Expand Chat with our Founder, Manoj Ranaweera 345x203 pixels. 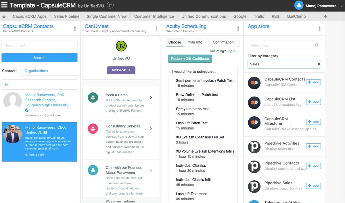pos(151,170)
